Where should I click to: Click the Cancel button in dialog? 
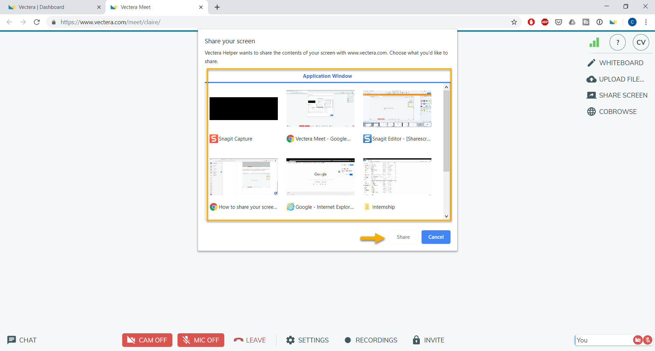click(x=436, y=237)
